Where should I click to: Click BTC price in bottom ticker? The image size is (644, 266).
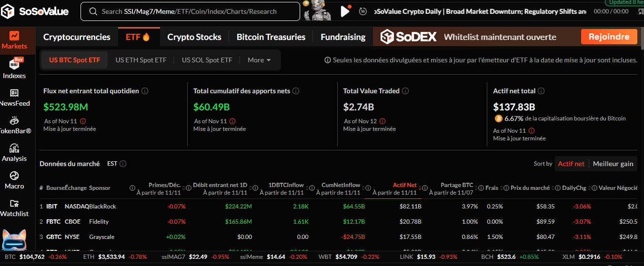(31, 257)
